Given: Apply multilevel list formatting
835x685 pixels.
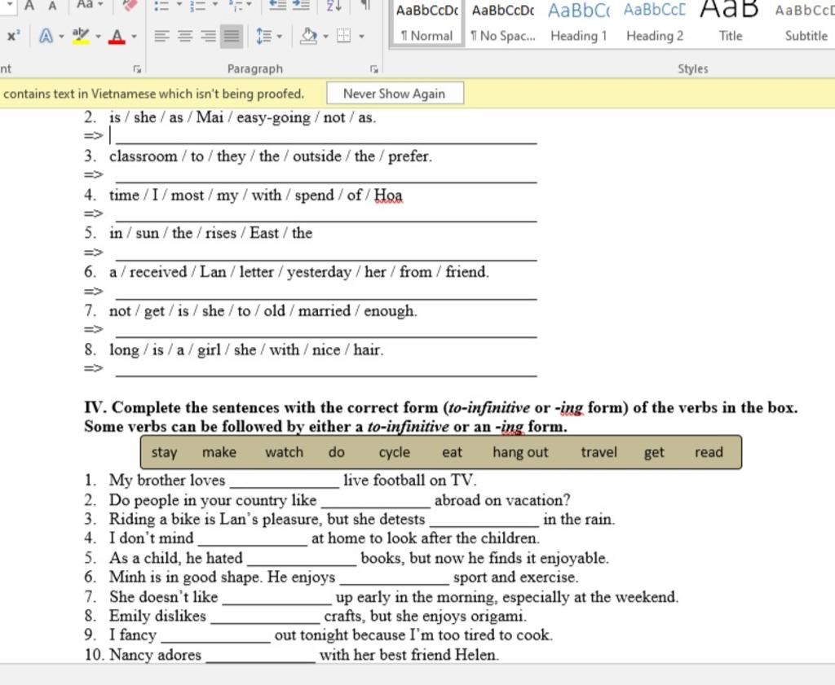Looking at the screenshot, I should pos(236,6).
